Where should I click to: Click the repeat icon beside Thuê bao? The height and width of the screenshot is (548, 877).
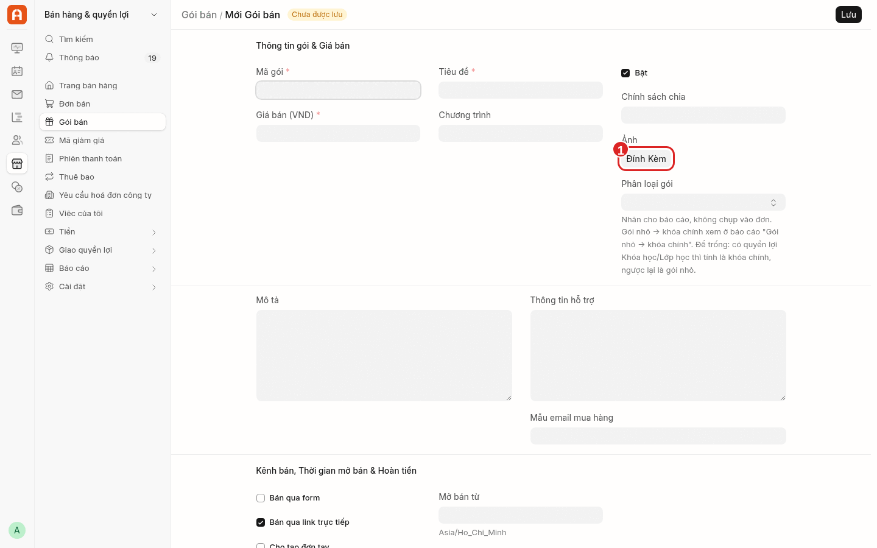point(49,177)
